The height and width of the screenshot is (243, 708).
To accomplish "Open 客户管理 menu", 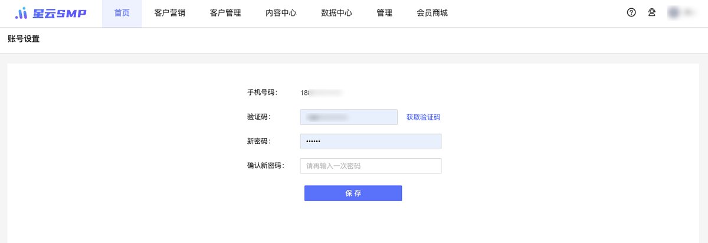I will click(x=225, y=13).
